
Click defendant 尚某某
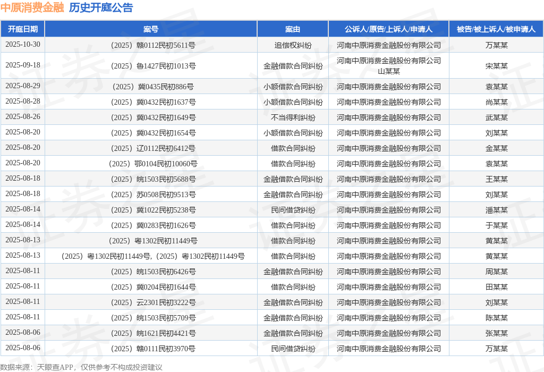coord(497,102)
